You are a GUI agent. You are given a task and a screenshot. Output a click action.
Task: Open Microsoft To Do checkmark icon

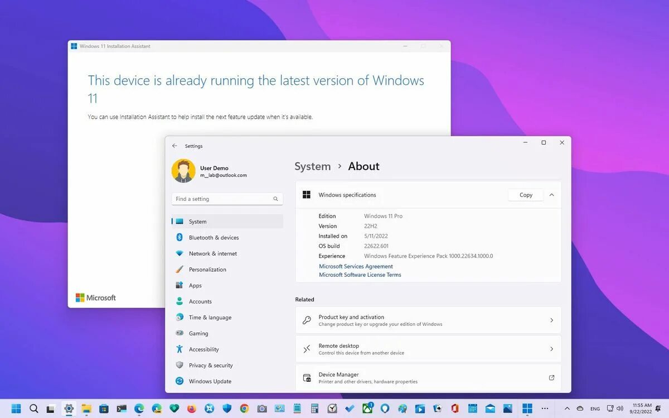(350, 409)
